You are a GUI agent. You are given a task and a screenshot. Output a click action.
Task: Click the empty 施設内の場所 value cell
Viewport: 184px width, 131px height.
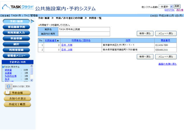click(x=84, y=34)
